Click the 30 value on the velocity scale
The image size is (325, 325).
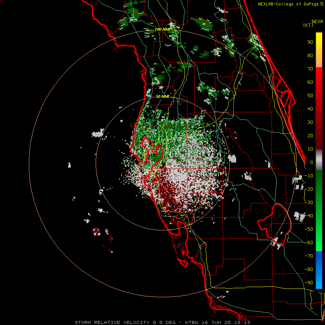coord(310,122)
